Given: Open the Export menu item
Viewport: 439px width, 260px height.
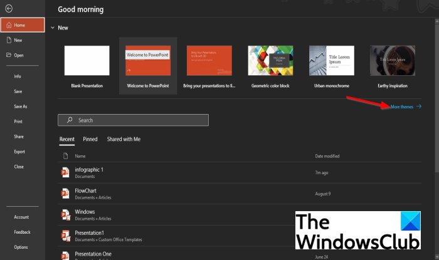Looking at the screenshot, I should pyautogui.click(x=19, y=152).
